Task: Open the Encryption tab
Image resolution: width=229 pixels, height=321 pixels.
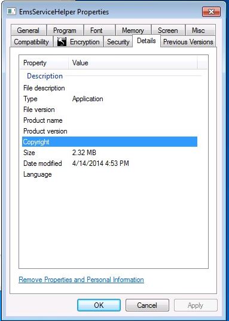Action: 78,42
